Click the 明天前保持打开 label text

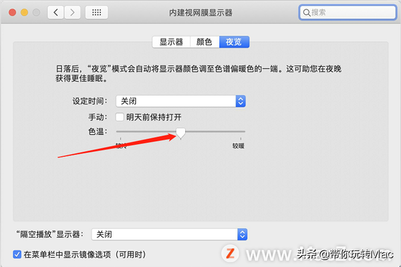[x=154, y=117]
